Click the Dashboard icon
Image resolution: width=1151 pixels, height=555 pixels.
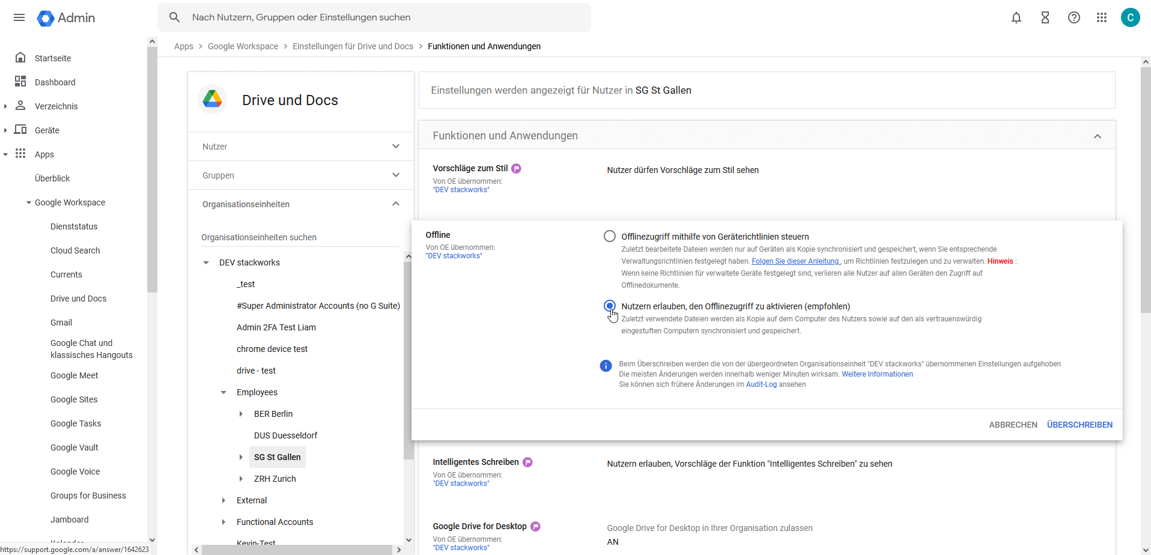point(20,82)
